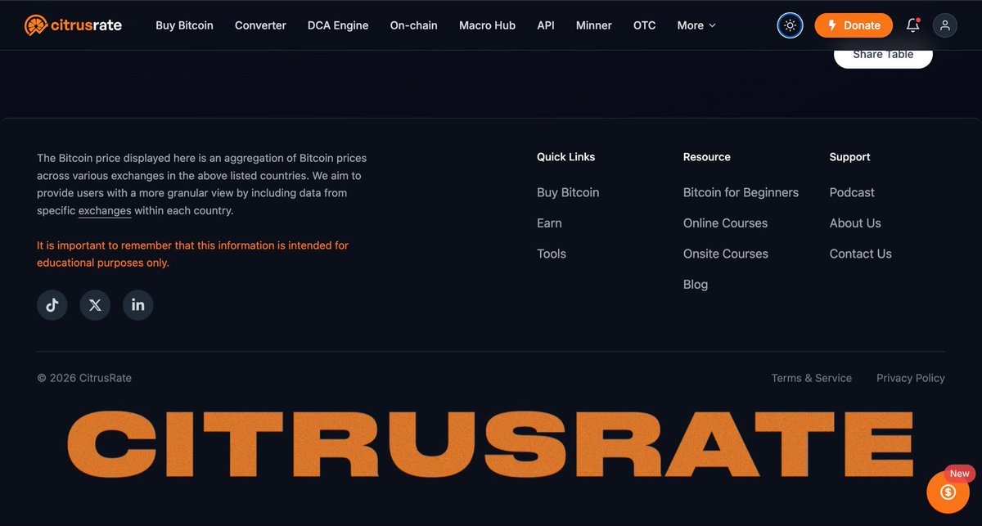The height and width of the screenshot is (526, 982).
Task: Click the citrusrate logo in header
Action: (x=73, y=25)
